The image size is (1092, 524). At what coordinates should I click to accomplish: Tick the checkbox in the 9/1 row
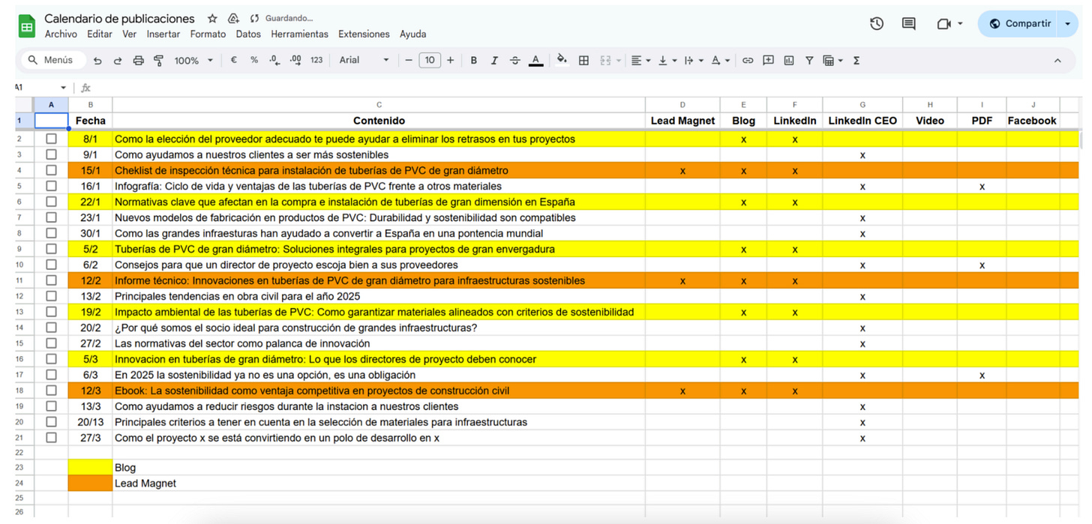[51, 154]
